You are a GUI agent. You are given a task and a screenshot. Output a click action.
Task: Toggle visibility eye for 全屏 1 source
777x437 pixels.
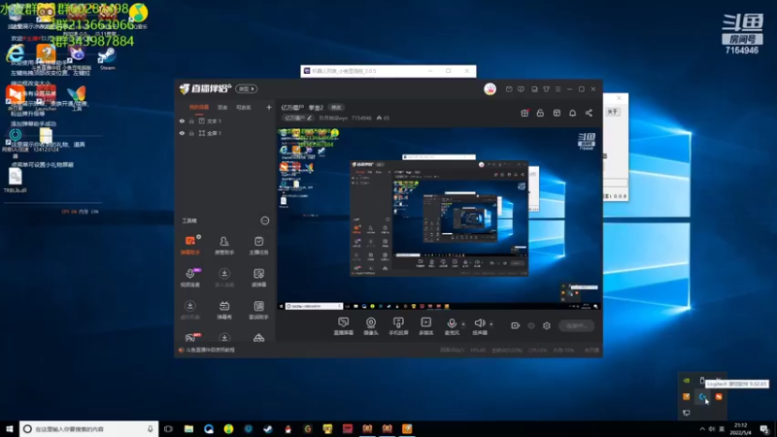pos(182,133)
